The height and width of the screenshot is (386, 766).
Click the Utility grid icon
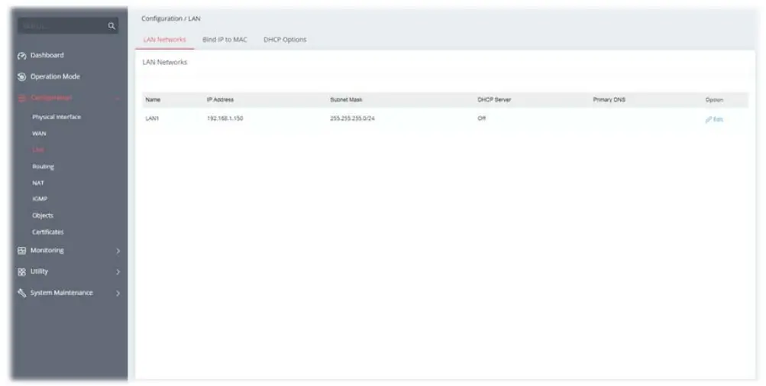[x=21, y=272]
